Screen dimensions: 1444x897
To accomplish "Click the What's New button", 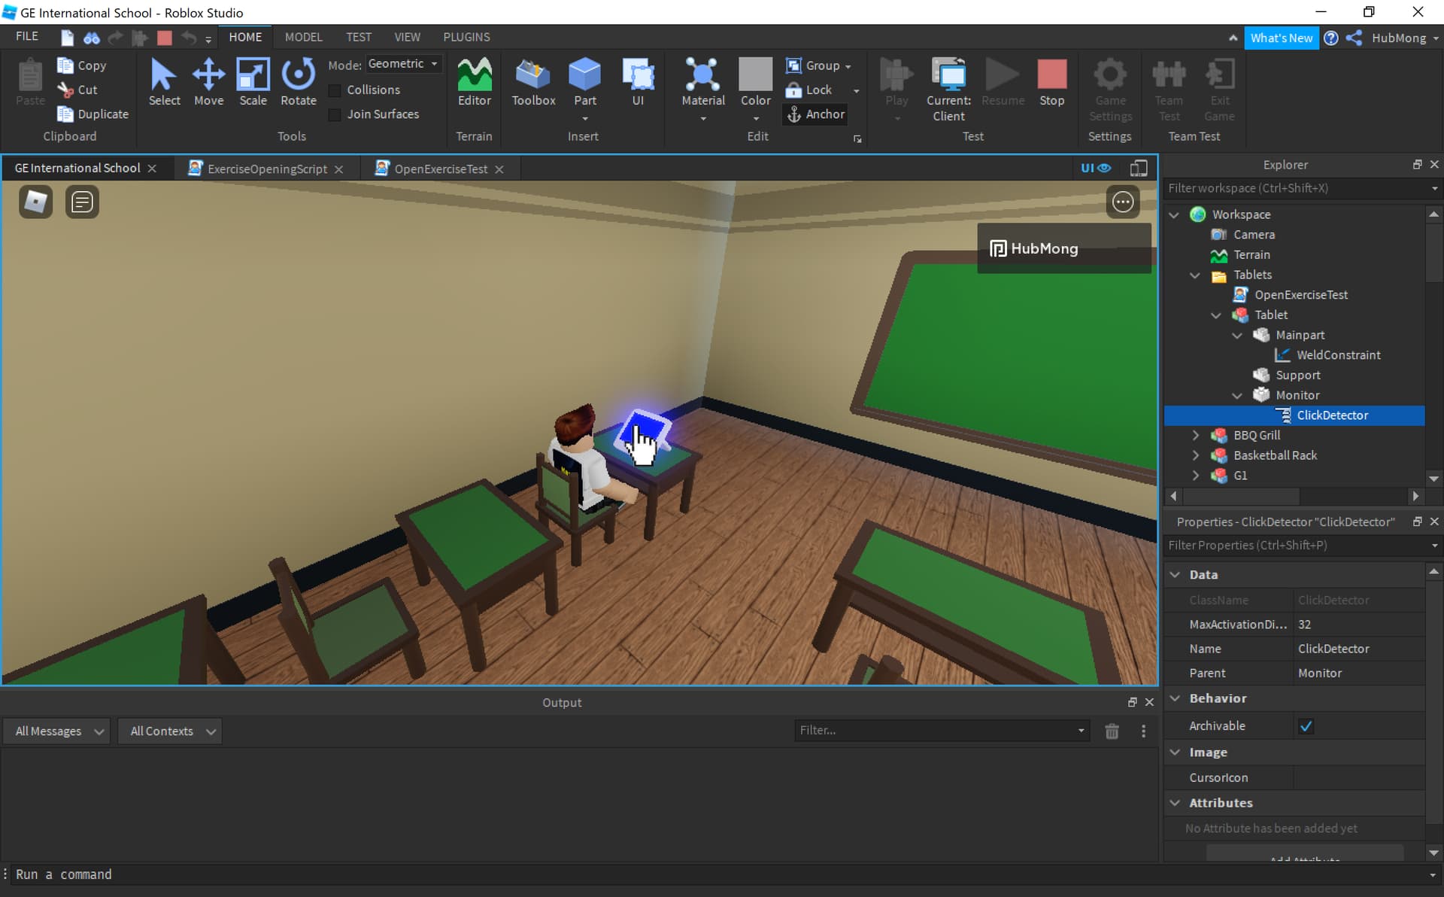I will click(1282, 37).
